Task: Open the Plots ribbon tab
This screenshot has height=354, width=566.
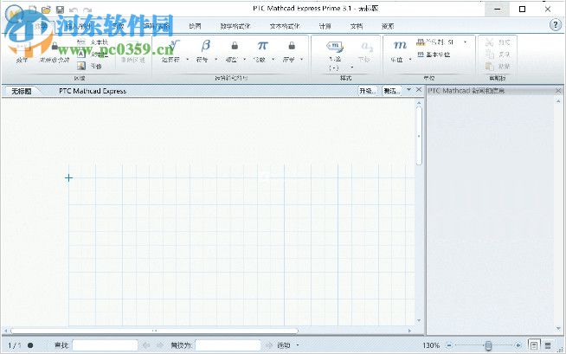Action: tap(195, 26)
